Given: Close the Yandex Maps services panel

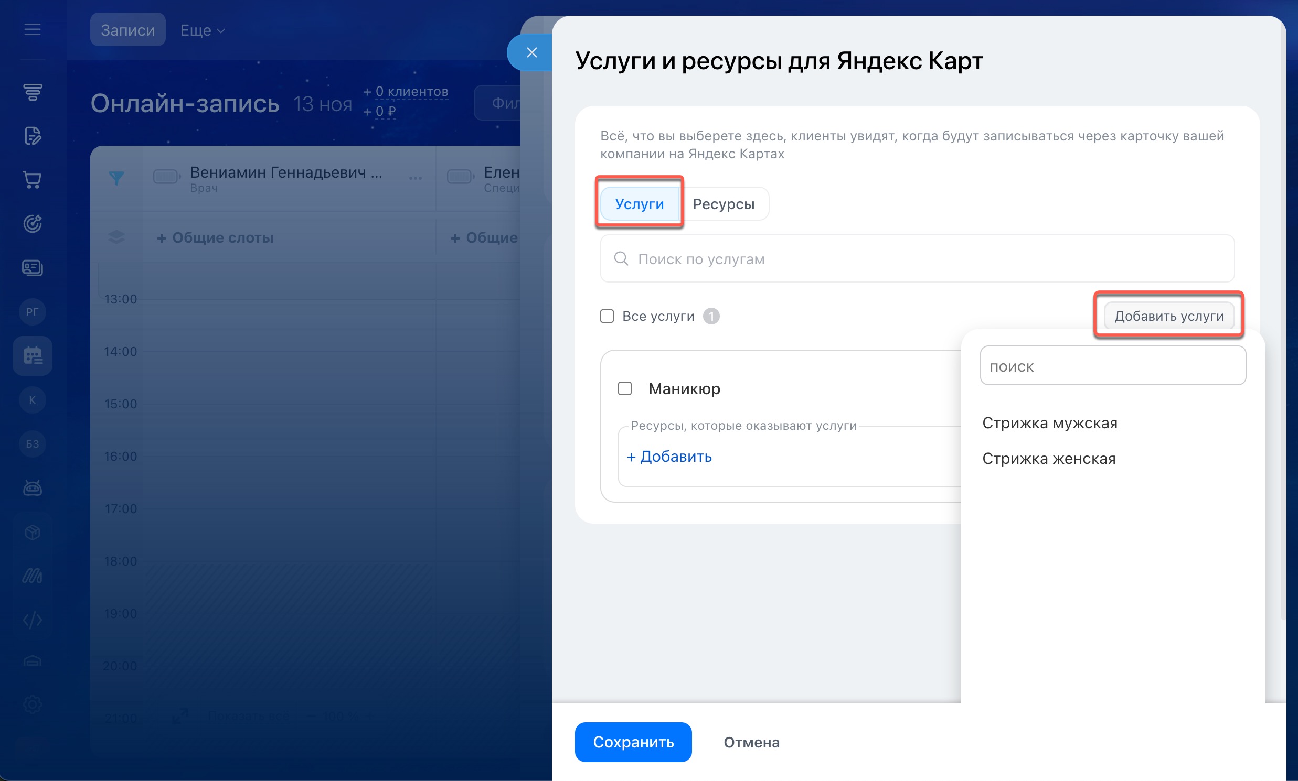Looking at the screenshot, I should coord(531,52).
